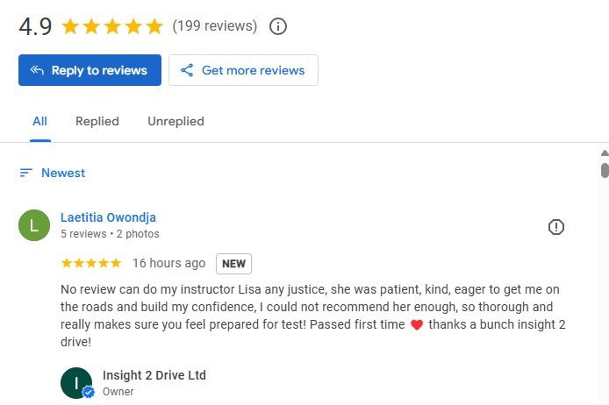Image resolution: width=609 pixels, height=405 pixels.
Task: Click the five-star rating at top
Action: (x=111, y=26)
